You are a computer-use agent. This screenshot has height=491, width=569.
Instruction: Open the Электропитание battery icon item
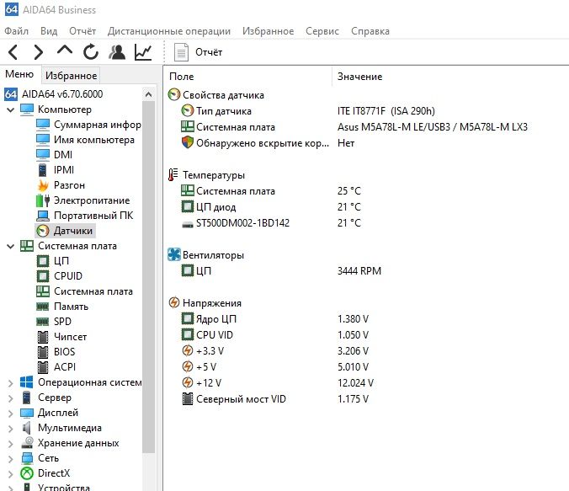point(43,200)
